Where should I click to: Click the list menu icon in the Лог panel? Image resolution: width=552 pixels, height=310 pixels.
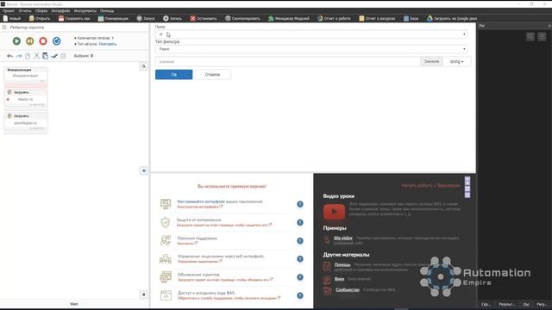click(542, 36)
